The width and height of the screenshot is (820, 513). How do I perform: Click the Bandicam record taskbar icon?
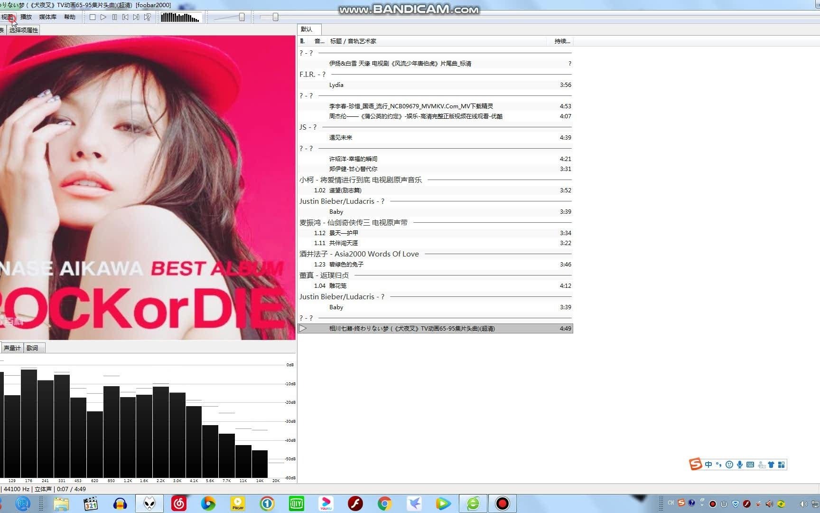(x=502, y=503)
